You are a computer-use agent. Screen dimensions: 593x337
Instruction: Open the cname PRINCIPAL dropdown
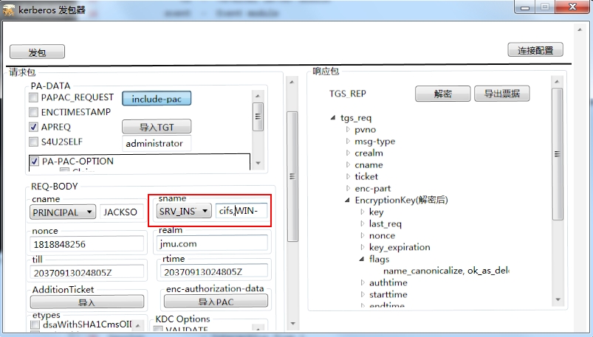[64, 212]
